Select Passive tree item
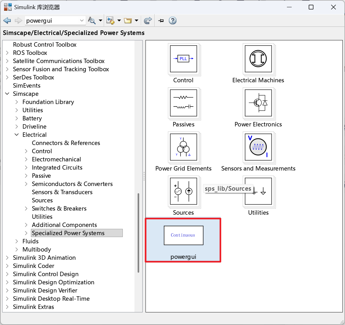Screen dimensions: 345x325 point(41,176)
